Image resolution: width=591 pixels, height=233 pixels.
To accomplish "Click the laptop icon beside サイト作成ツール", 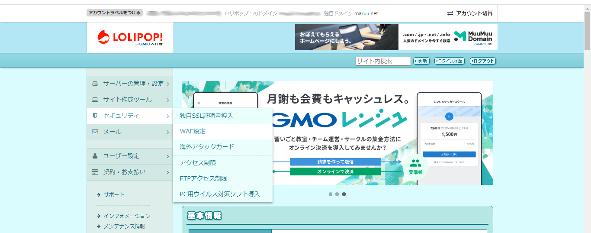I will point(95,100).
